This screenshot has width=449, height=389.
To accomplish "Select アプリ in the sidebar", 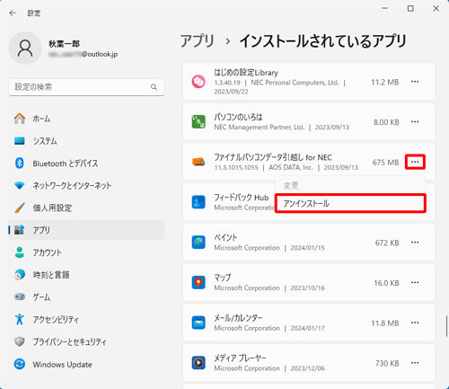I will (x=86, y=230).
